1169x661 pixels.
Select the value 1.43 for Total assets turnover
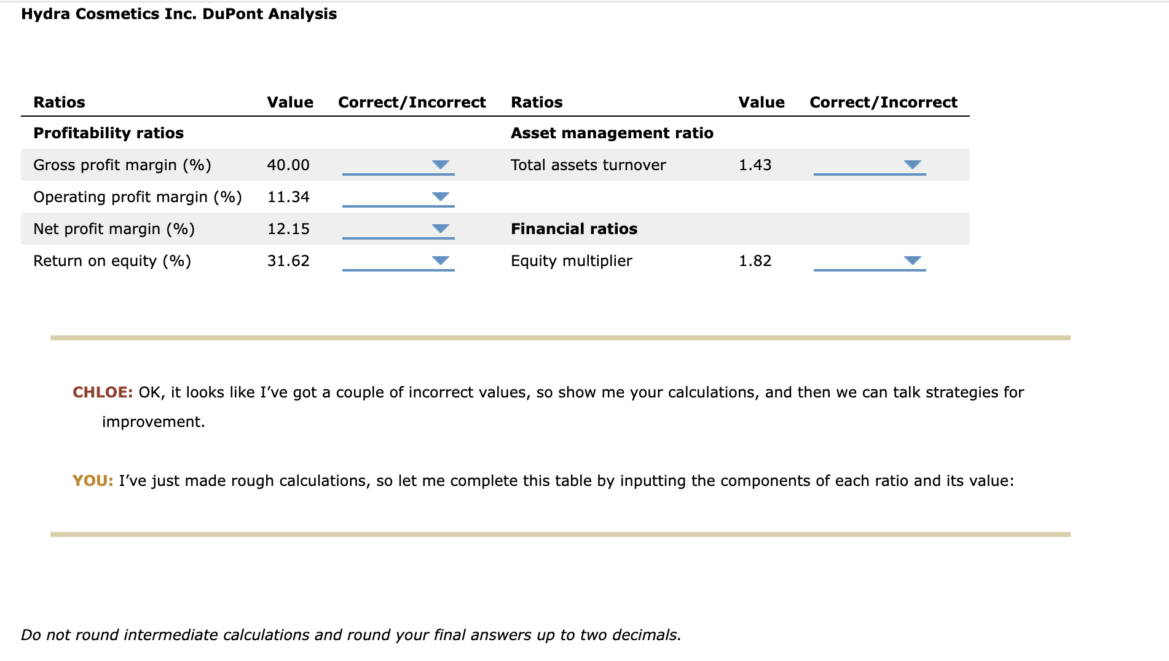pos(755,165)
